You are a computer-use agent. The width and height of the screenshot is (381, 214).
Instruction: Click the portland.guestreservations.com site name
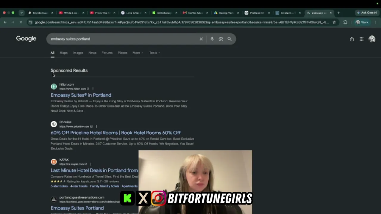(x=82, y=197)
